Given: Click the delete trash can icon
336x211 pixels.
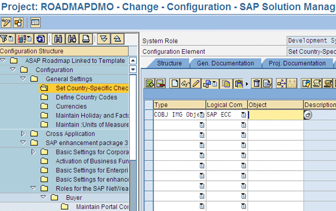Looking at the screenshot, I should [x=256, y=83].
